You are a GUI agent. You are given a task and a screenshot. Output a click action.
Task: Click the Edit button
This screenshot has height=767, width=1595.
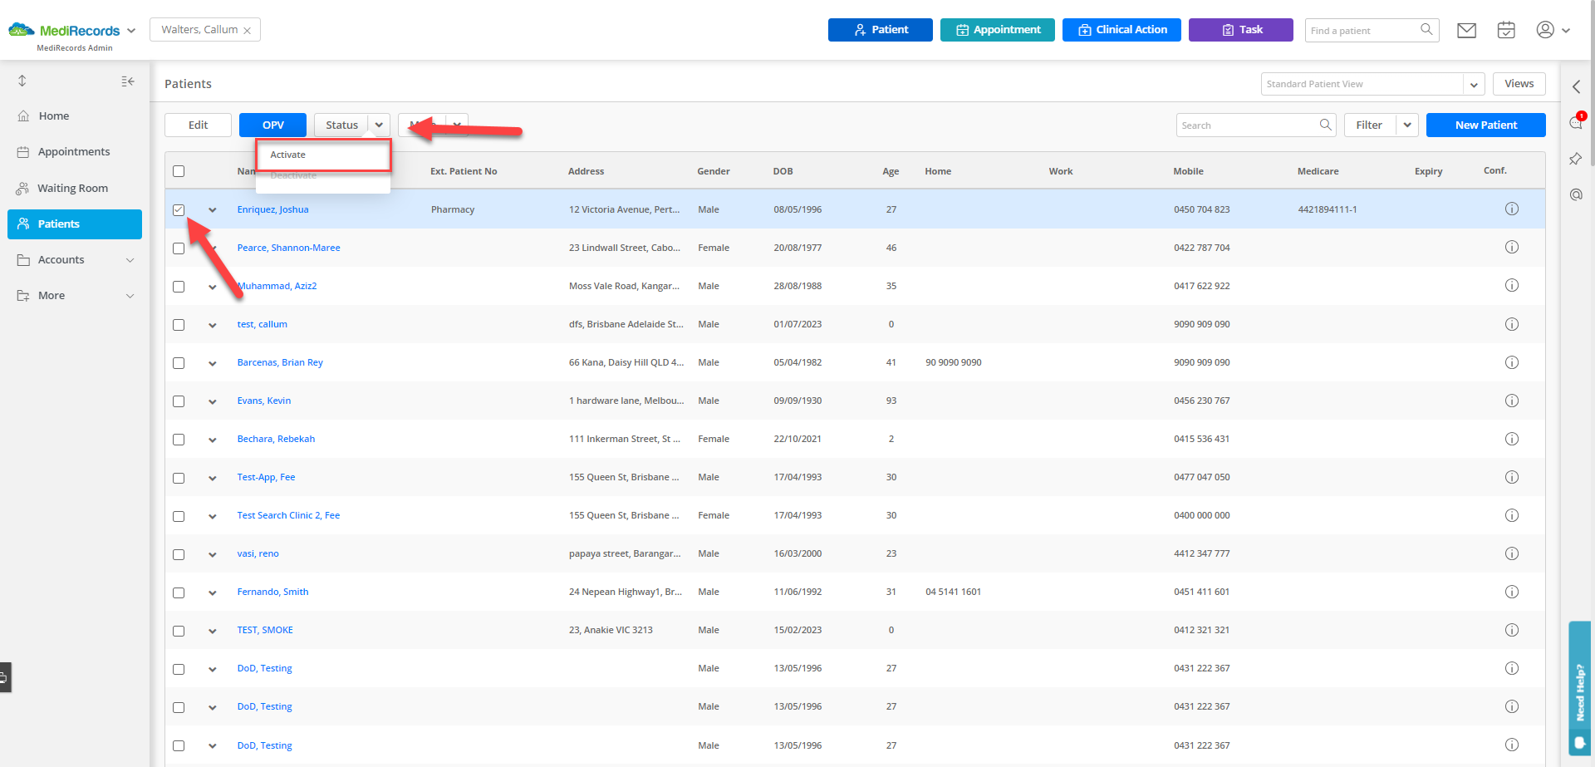click(x=198, y=125)
